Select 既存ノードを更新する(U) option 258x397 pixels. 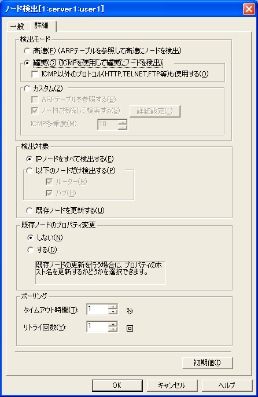[30, 211]
